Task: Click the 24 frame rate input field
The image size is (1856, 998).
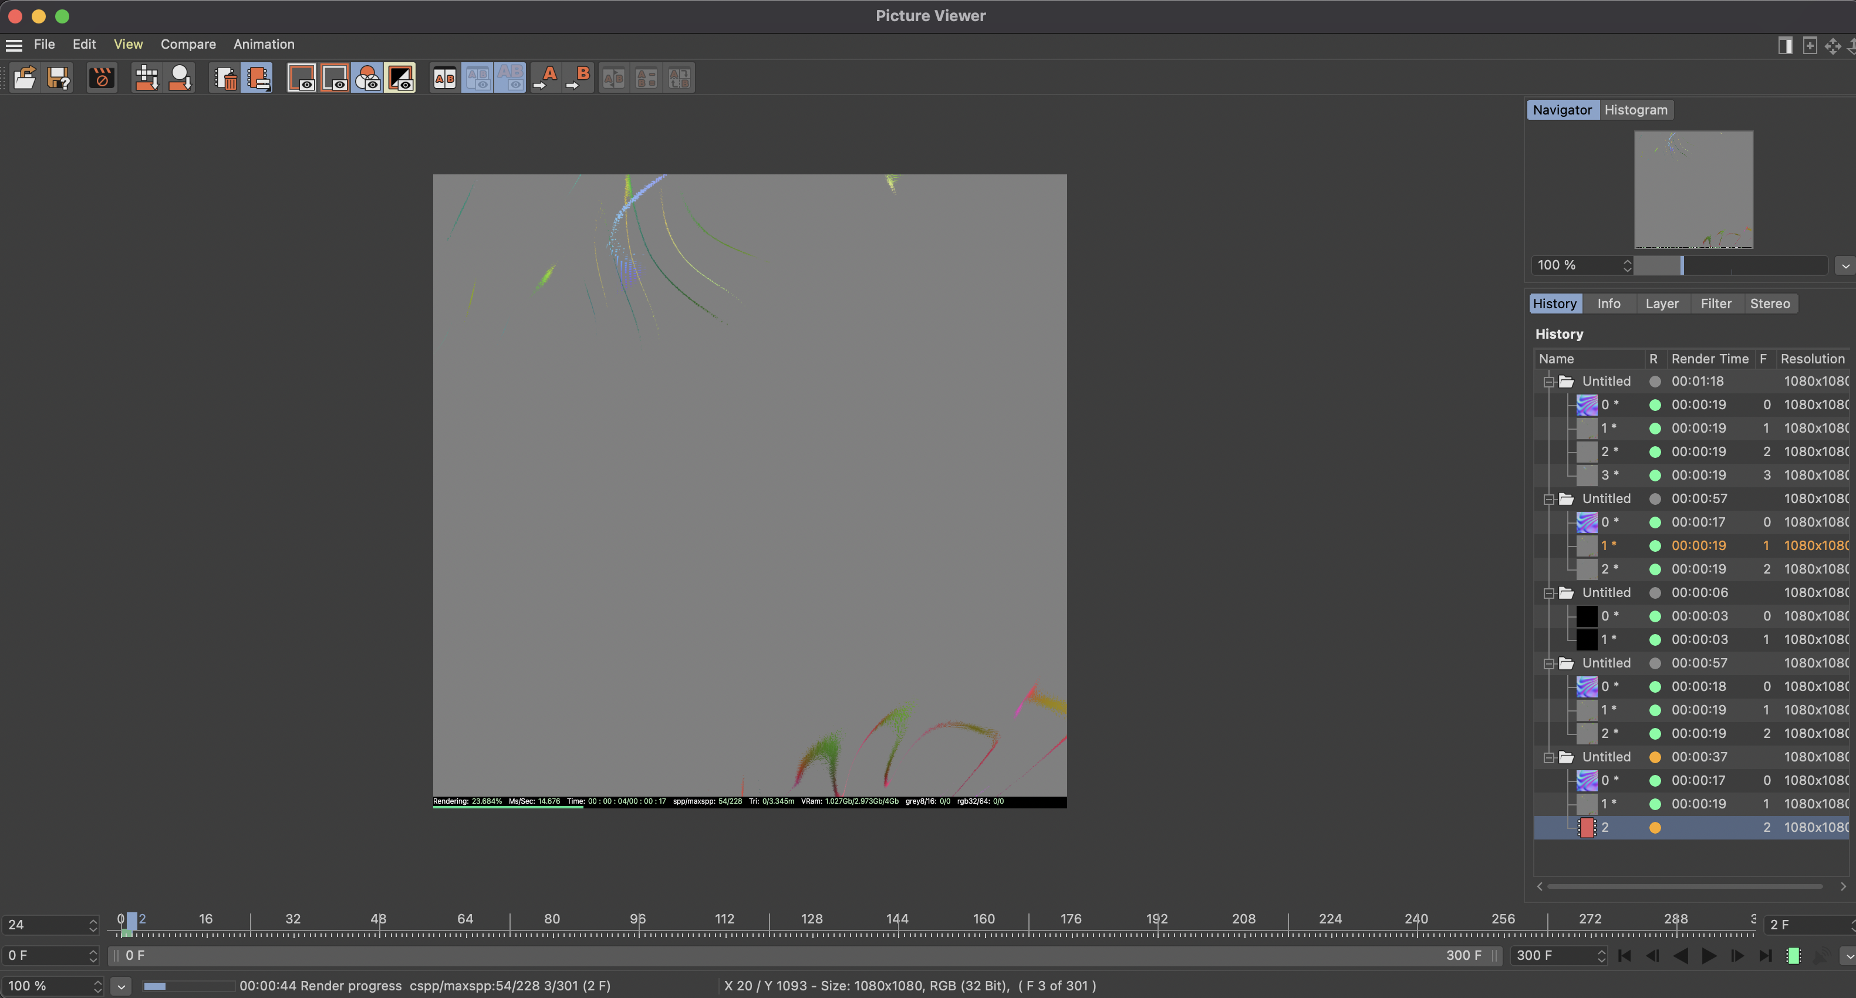Action: (50, 925)
